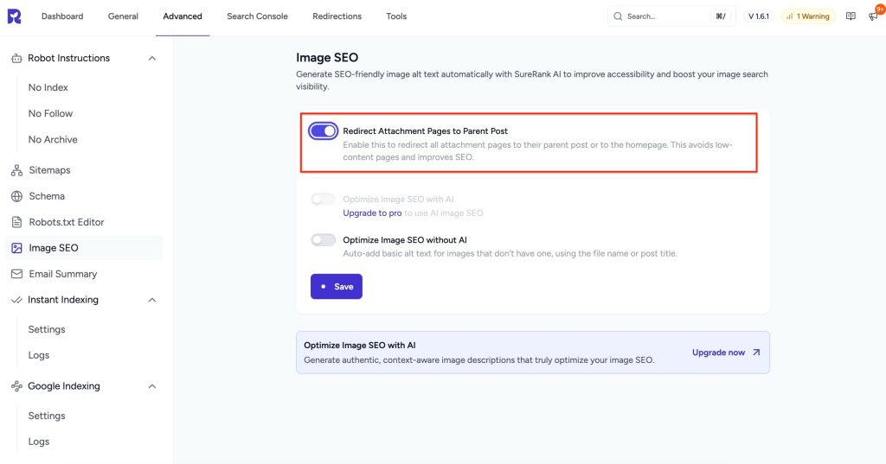Select the Advanced tab

183,16
